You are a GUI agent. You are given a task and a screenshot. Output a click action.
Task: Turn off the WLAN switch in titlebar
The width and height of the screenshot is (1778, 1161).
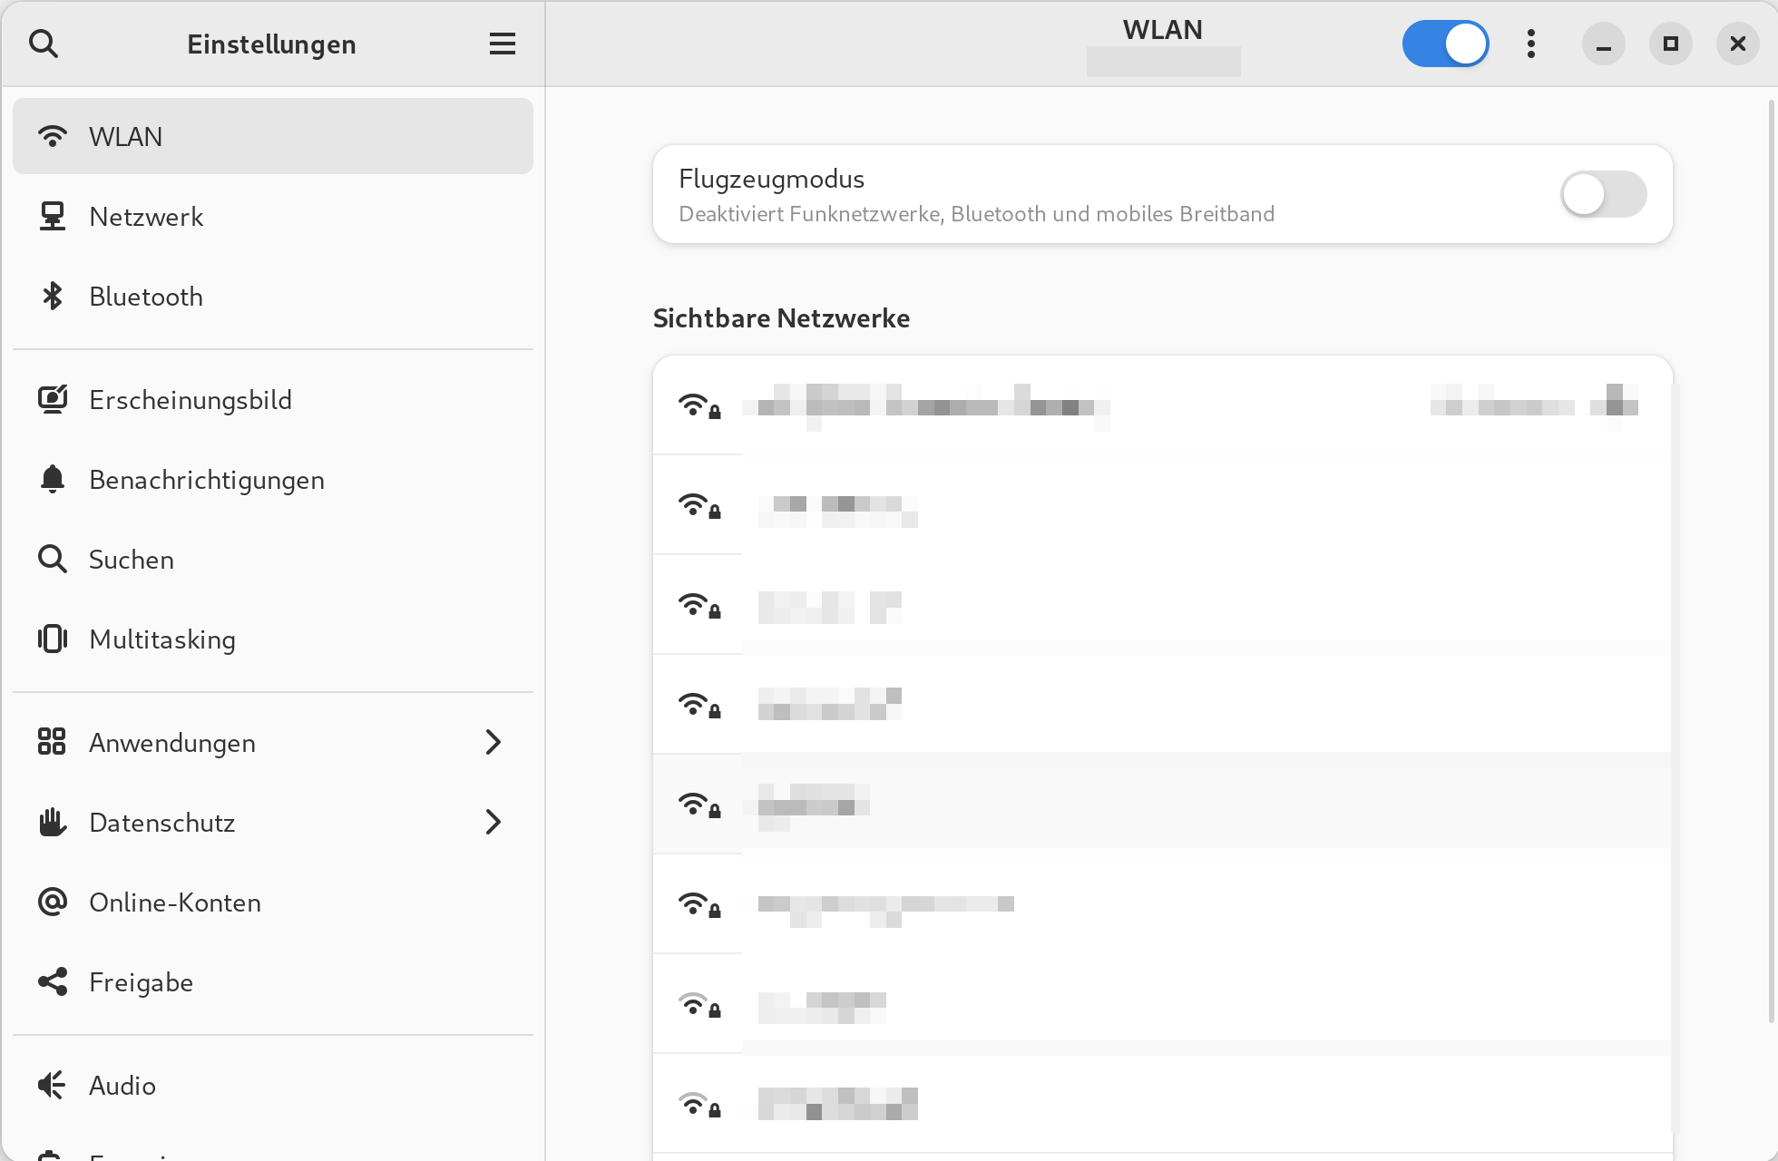tap(1445, 44)
